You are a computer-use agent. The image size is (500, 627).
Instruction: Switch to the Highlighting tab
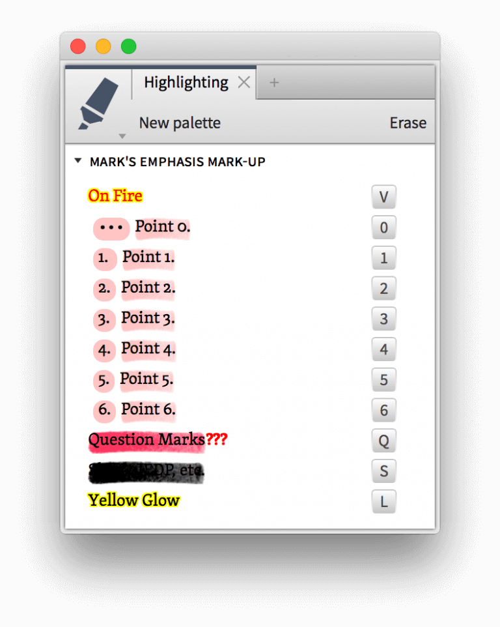click(x=186, y=82)
